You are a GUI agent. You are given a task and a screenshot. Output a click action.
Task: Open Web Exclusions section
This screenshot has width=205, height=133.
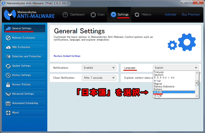point(25,47)
